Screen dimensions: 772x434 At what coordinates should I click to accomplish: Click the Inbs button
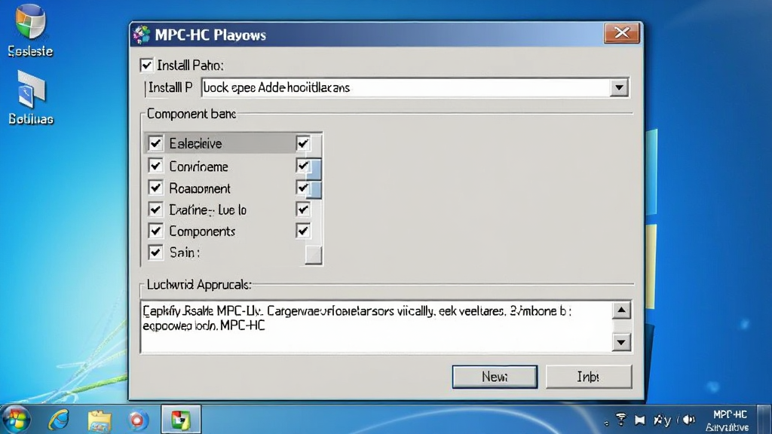588,377
